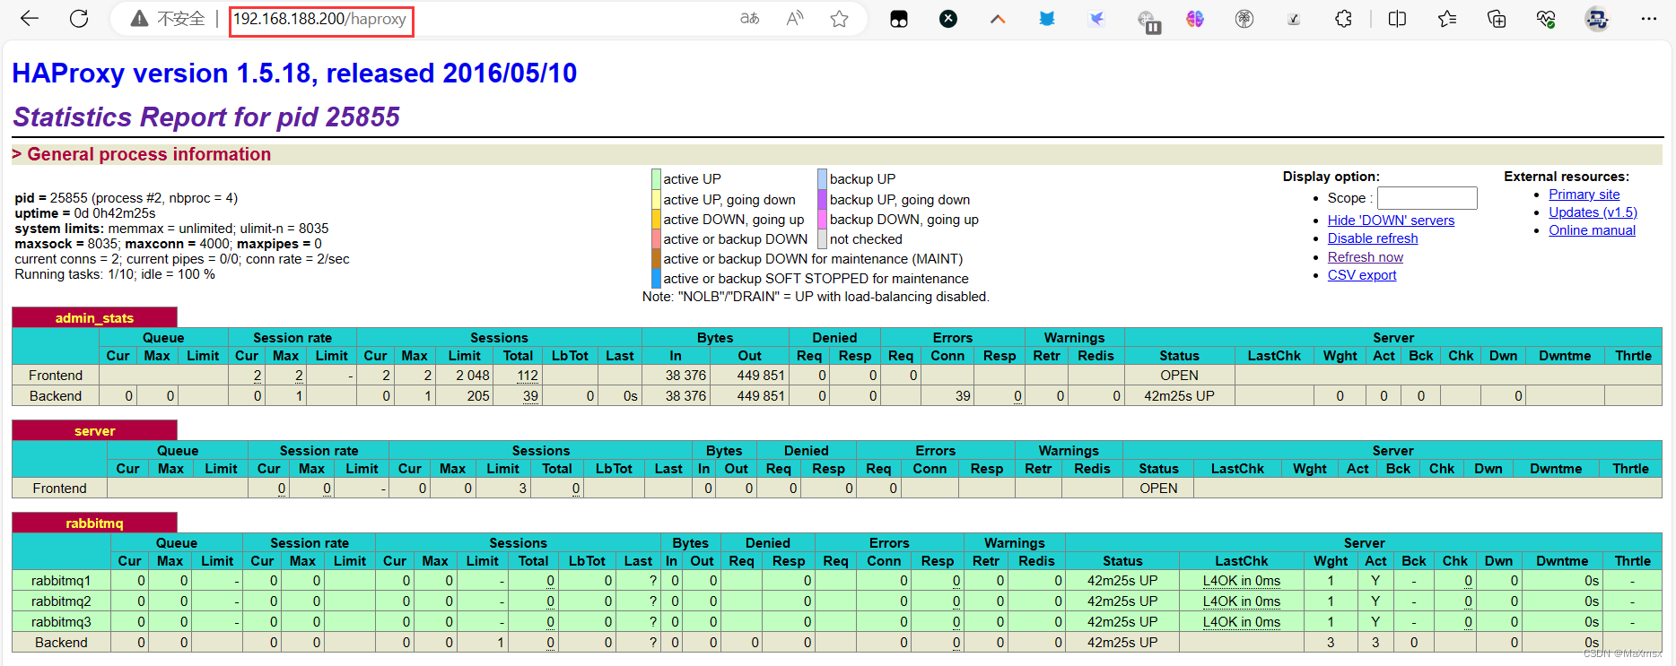Image resolution: width=1676 pixels, height=666 pixels.
Task: Click the rabbitmq proxy header
Action: (94, 523)
